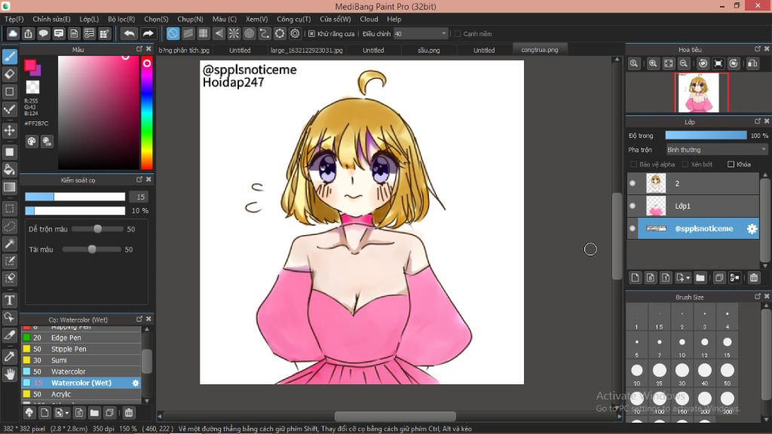This screenshot has height=434, width=772.
Task: Open @spplsnoticeme layer settings gear
Action: [752, 229]
